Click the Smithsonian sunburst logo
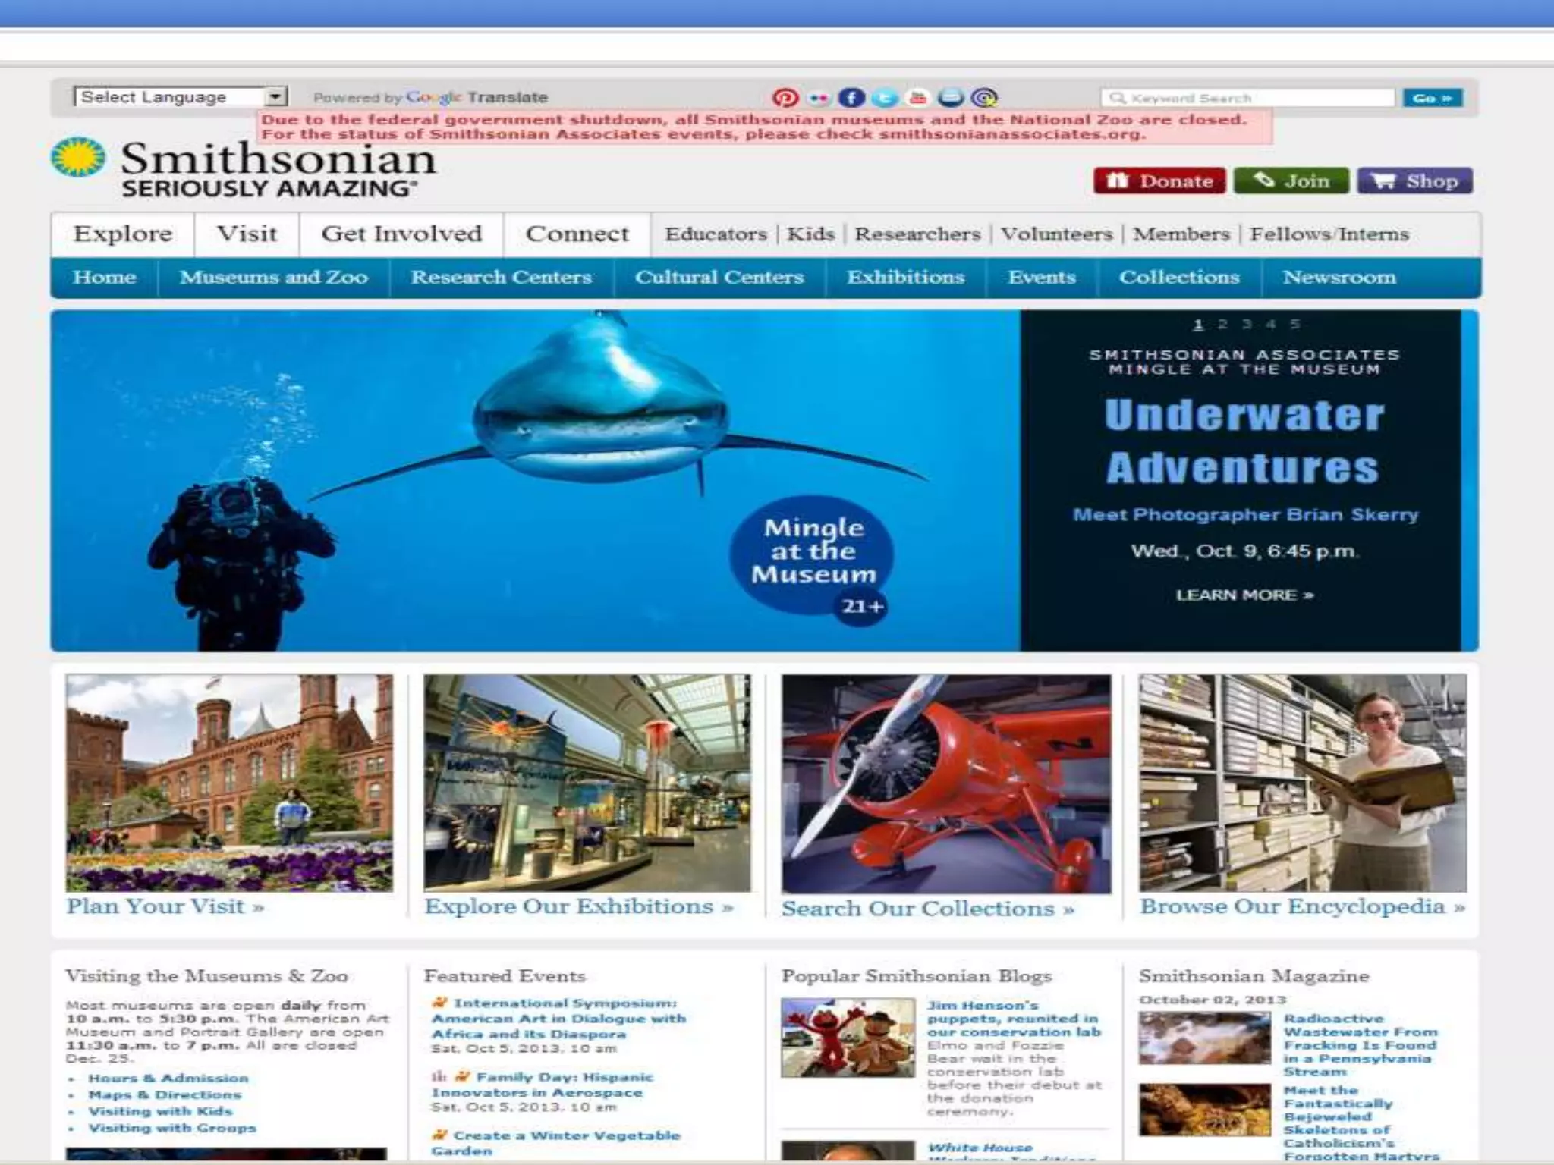Screen dimensions: 1554x1165 (77, 158)
